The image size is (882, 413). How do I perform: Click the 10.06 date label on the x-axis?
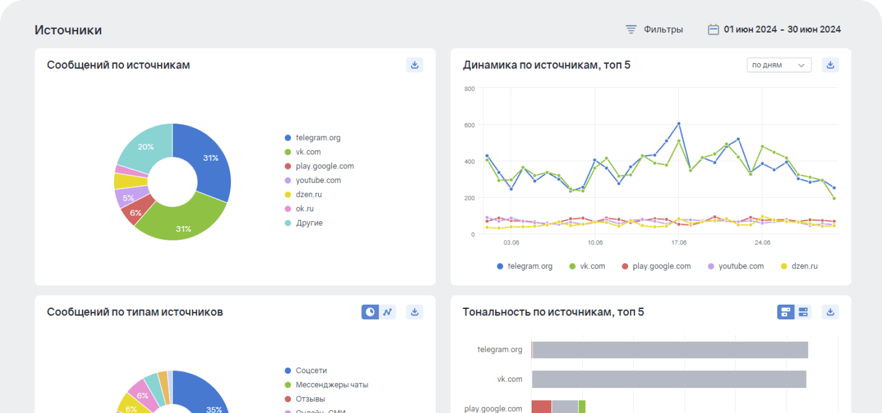tap(595, 242)
